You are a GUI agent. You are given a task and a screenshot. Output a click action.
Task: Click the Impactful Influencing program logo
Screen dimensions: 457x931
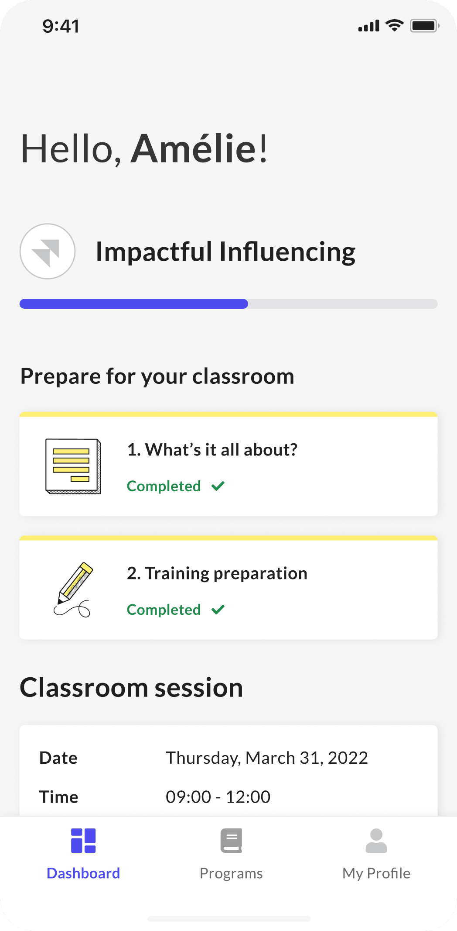[x=48, y=252]
